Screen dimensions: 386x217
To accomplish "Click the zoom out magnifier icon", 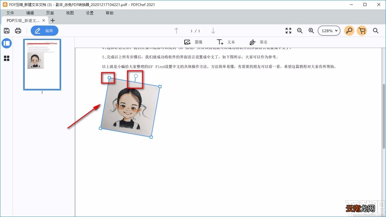I will point(300,31).
